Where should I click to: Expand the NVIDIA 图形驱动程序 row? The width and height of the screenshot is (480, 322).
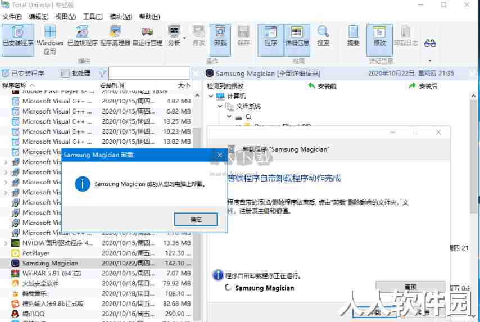click(6, 243)
